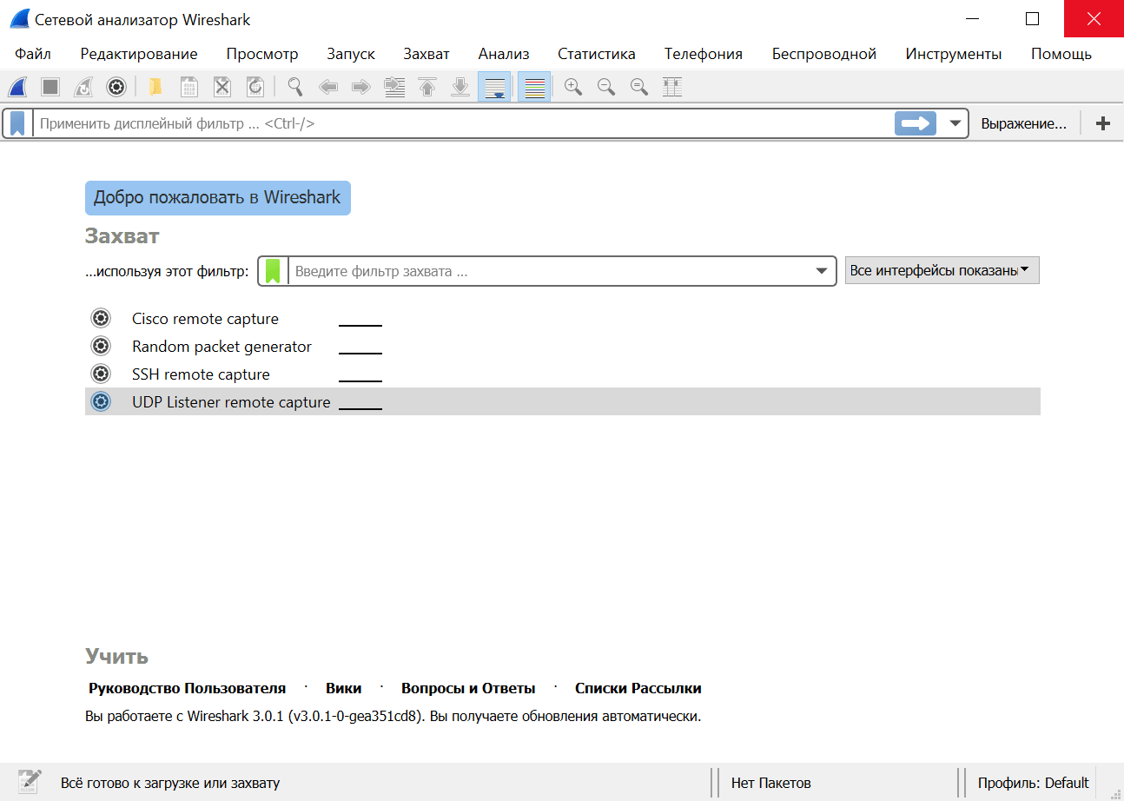Click the Профиль: Default status entry
This screenshot has width=1124, height=801.
(1034, 783)
